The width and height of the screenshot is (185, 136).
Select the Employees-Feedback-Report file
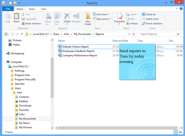click(78, 51)
